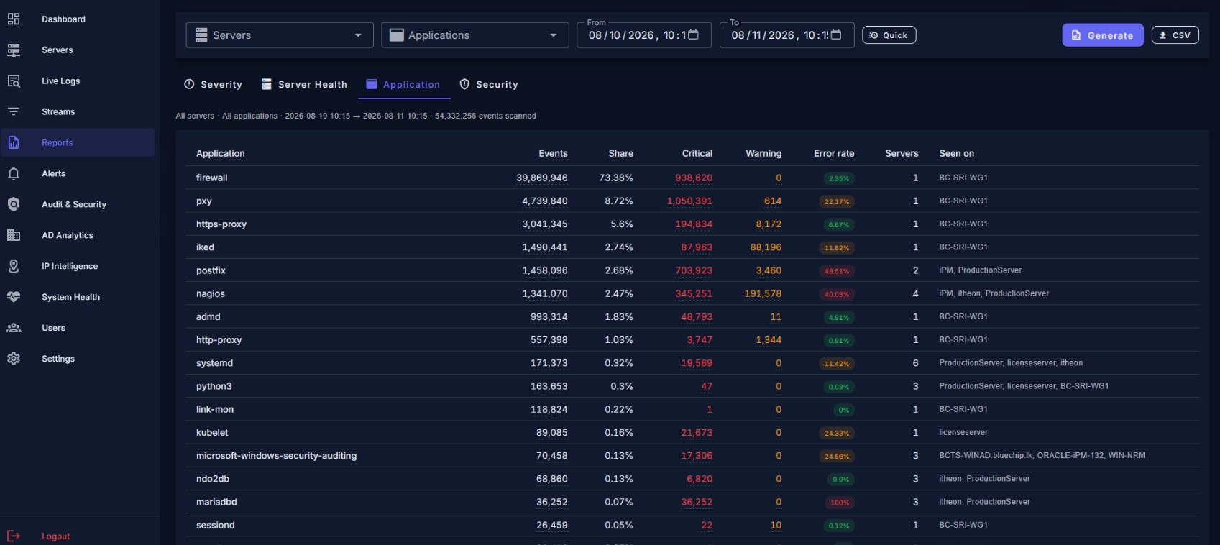The height and width of the screenshot is (545, 1220).
Task: Click the Users group icon
Action: tap(14, 328)
